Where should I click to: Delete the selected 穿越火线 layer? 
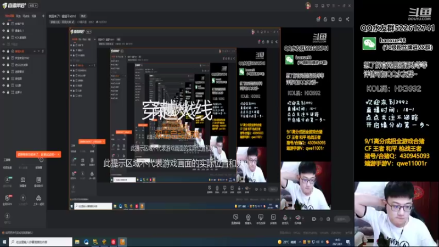point(43,51)
